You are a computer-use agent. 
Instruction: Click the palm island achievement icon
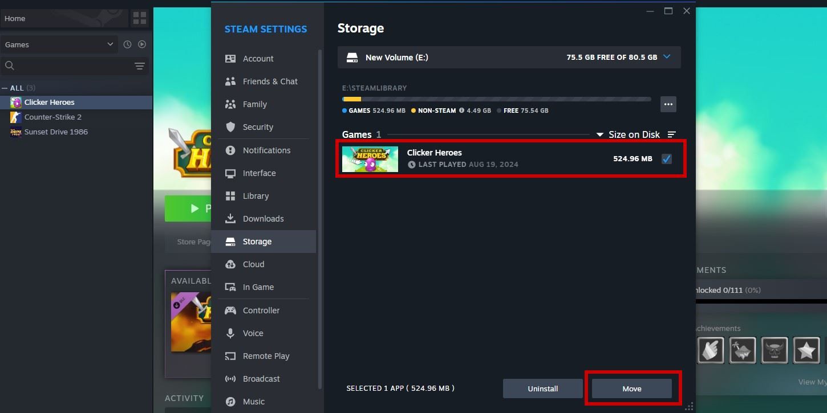click(743, 350)
